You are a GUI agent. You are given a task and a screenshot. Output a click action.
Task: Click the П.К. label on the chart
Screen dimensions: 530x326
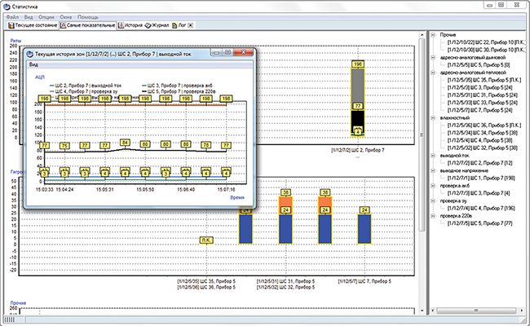[205, 240]
